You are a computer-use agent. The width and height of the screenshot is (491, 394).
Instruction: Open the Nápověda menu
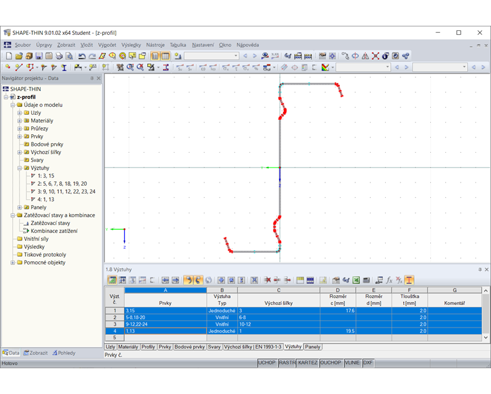(x=247, y=45)
